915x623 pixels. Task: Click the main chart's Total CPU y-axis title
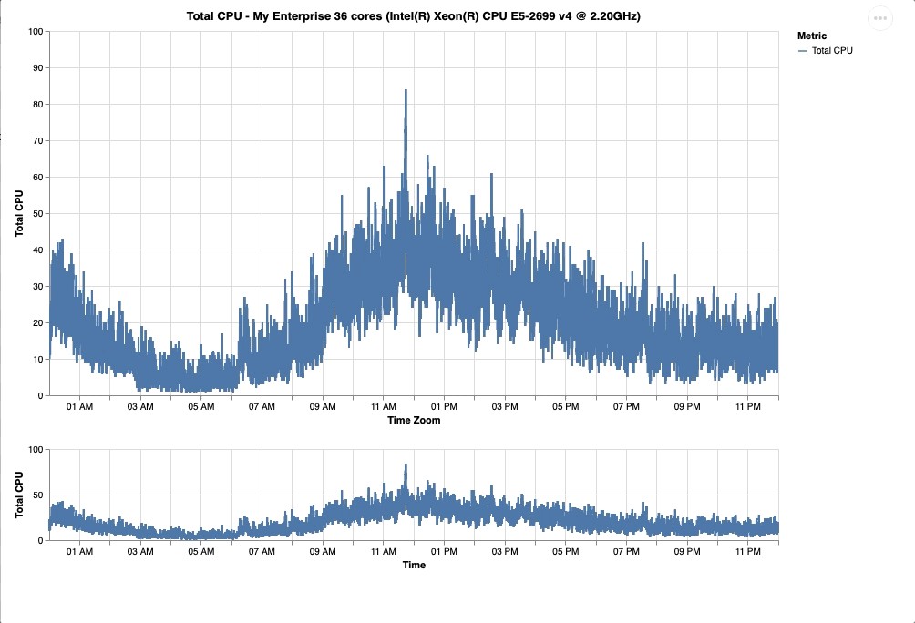click(20, 213)
